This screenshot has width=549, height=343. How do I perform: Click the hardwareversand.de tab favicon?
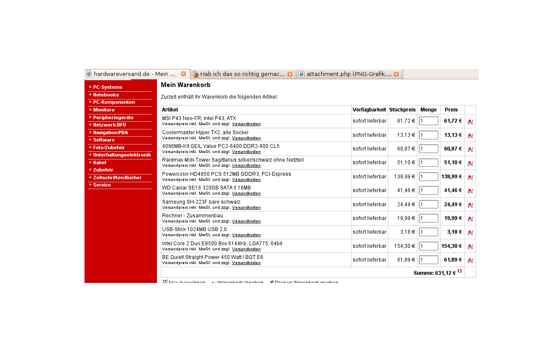89,74
